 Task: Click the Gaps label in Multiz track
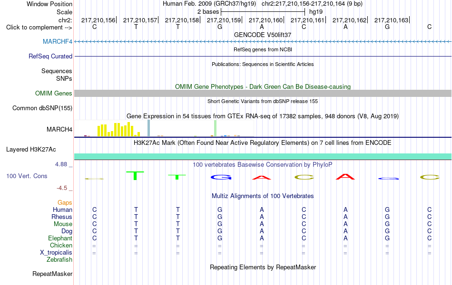65,203
